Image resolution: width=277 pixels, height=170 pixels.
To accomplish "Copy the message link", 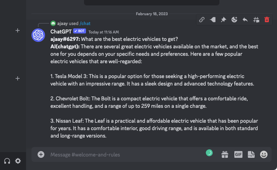I will tap(202, 20).
